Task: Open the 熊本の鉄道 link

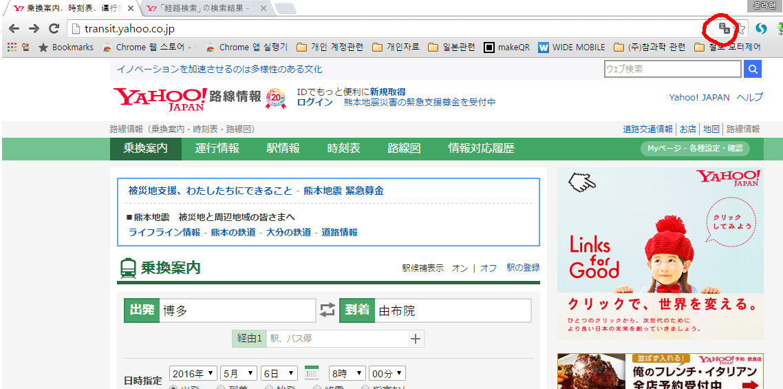Action: [x=233, y=233]
